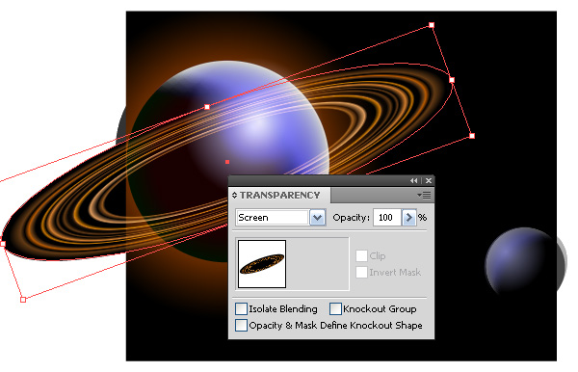Enable Knockout Group

[x=335, y=309]
